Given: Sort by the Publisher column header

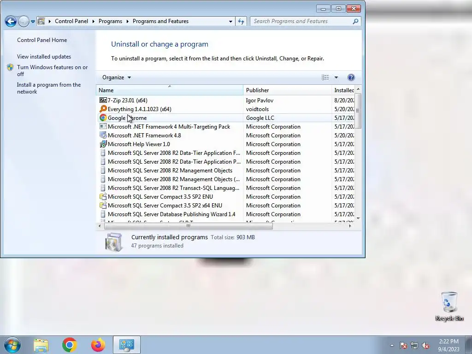Looking at the screenshot, I should 287,90.
